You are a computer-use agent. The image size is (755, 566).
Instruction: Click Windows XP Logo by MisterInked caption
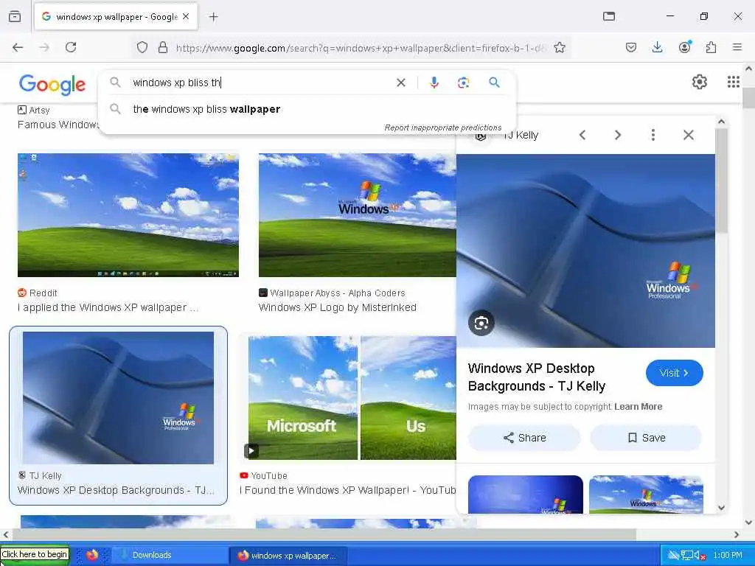(337, 307)
